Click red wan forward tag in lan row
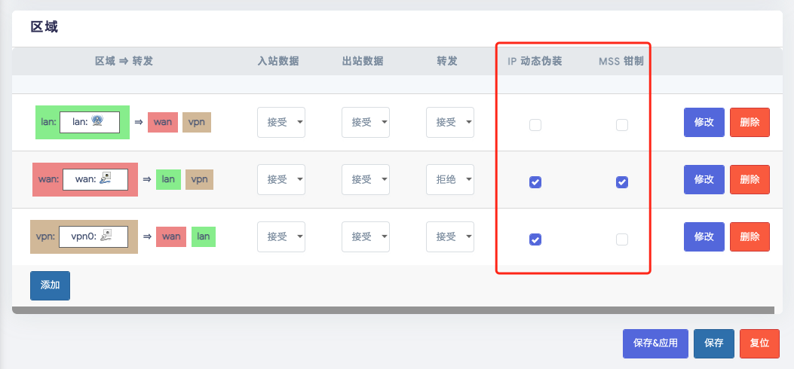 point(163,122)
